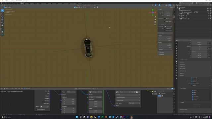212x119 pixels.
Task: Open Render properties tab icon
Action: click(x=177, y=46)
